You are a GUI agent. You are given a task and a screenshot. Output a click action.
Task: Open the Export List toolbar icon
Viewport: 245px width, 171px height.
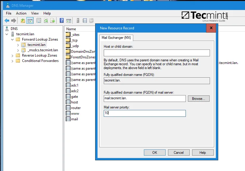(53, 20)
